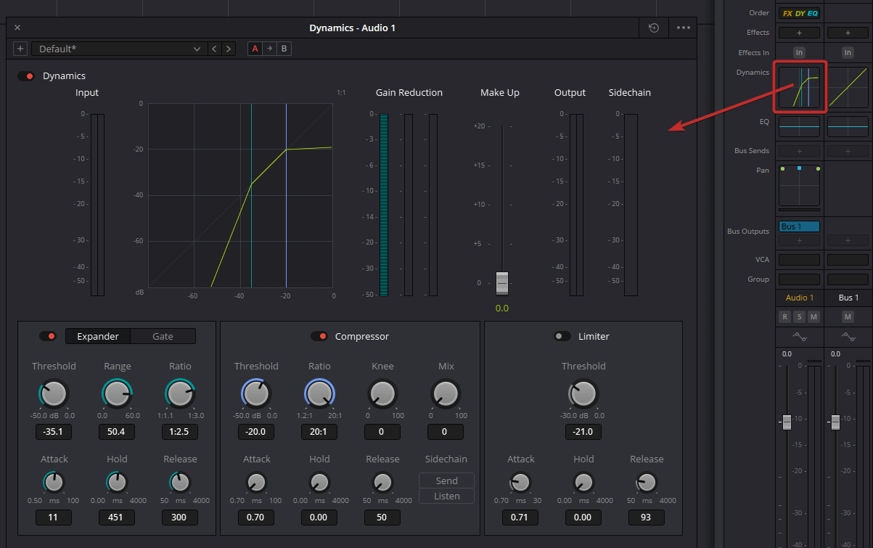Viewport: 873px width, 548px height.
Task: Click the Sidechain Listen button
Action: (446, 496)
